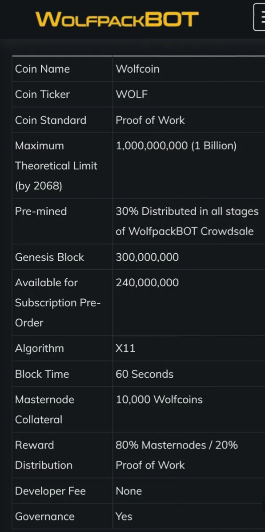Click the 10,000 Wolfcoins collateral value

coord(159,400)
